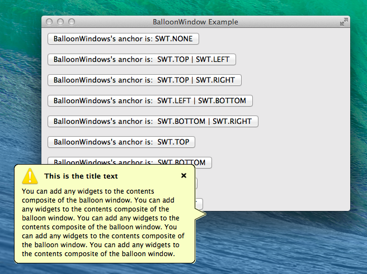Close the balloon window with the X
Viewport: 367px width, 274px height.
point(183,176)
